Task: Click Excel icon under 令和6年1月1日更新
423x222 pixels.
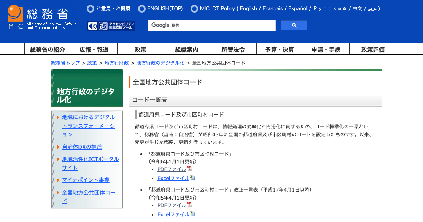Action: pyautogui.click(x=192, y=178)
